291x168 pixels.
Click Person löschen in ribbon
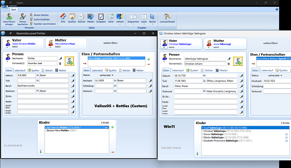[x=39, y=15]
